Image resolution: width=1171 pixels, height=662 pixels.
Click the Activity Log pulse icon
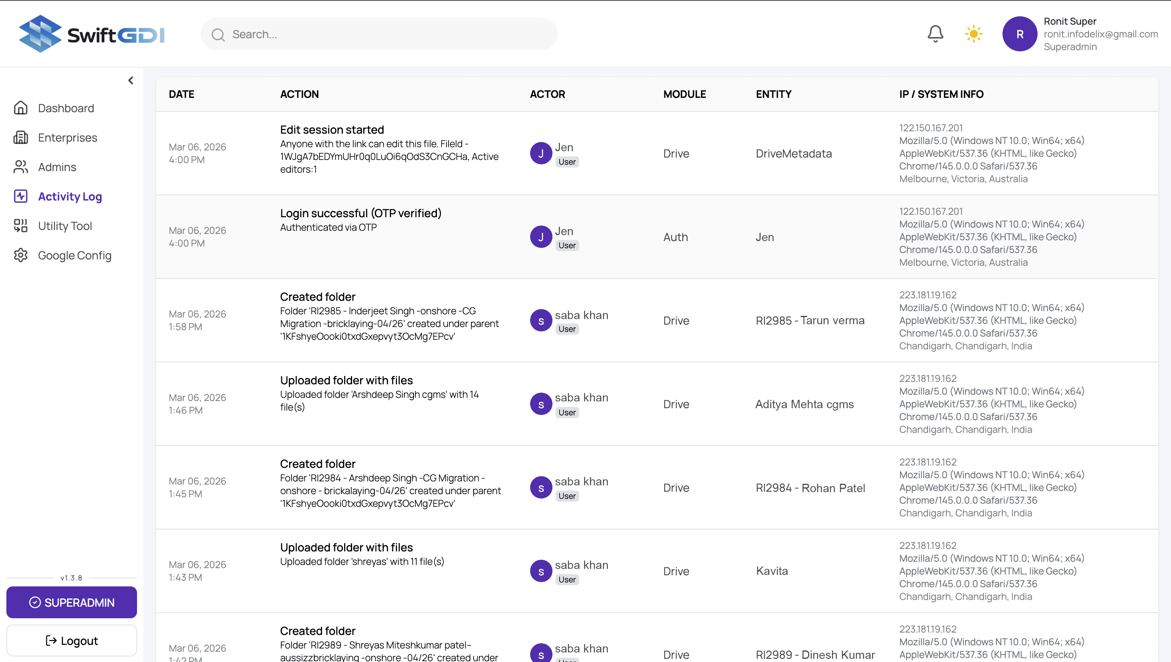click(x=20, y=197)
